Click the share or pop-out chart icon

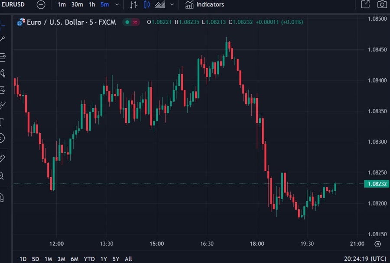point(365,4)
